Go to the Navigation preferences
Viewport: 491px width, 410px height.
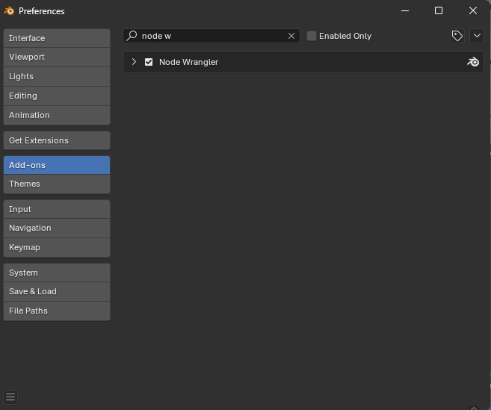click(x=57, y=229)
